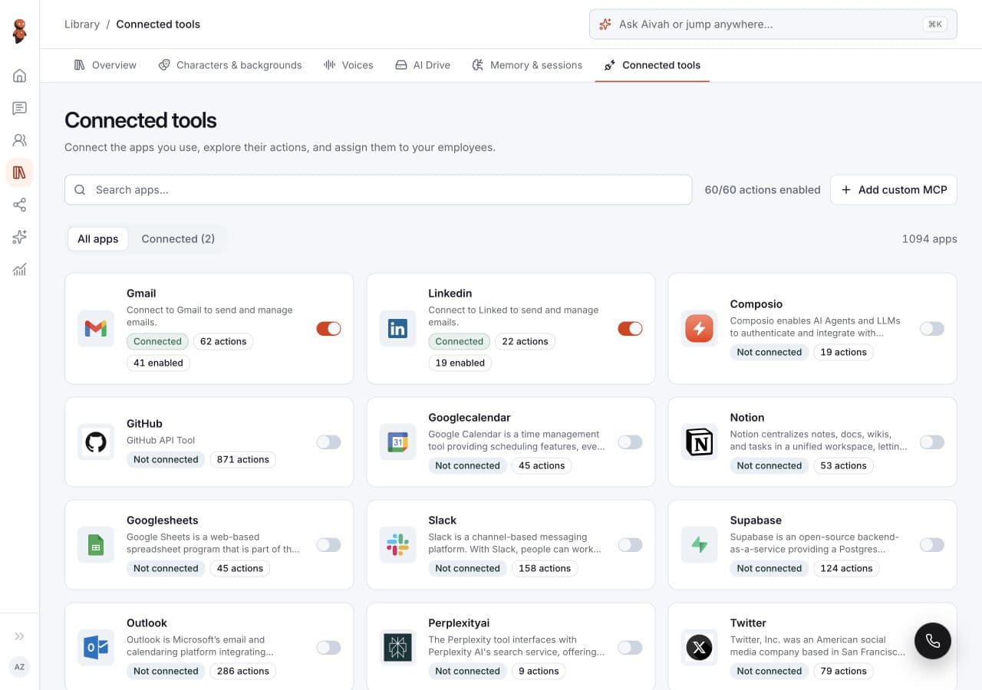
Task: Click the Gmail app icon
Action: (x=96, y=329)
